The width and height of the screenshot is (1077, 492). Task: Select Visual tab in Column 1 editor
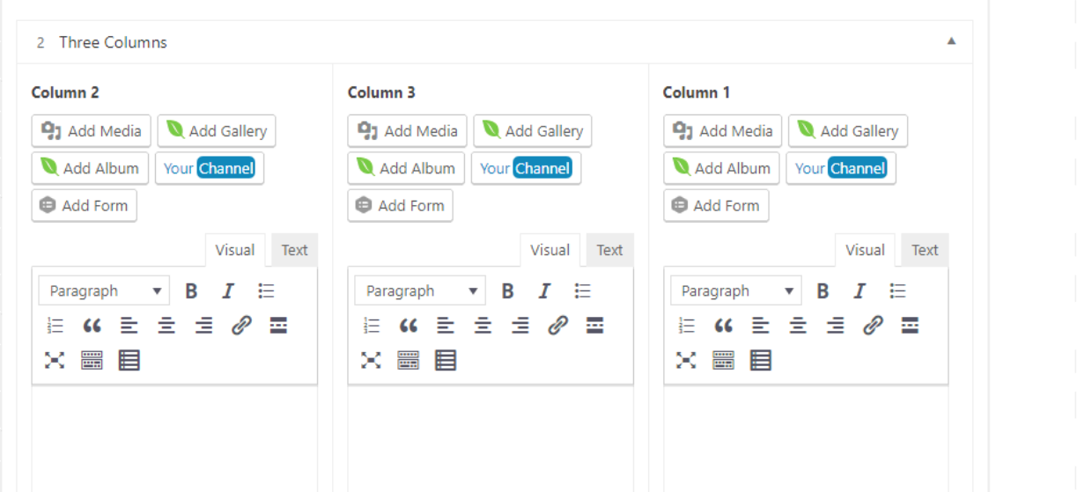click(865, 250)
